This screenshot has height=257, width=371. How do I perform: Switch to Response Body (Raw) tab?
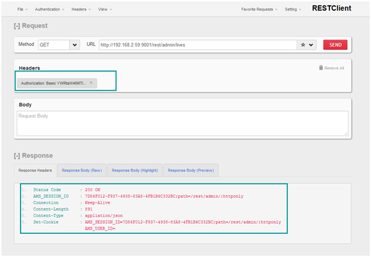tap(82, 170)
